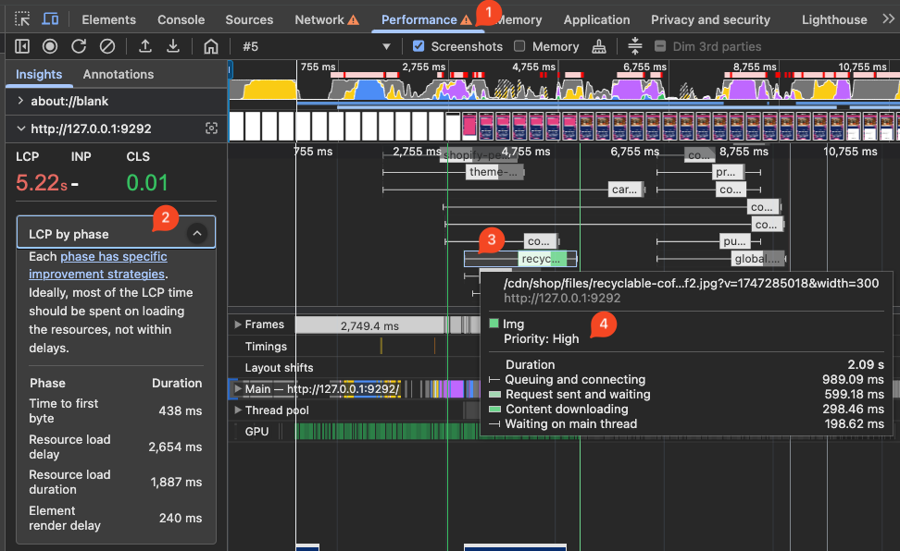
Task: Select the inspect element picker icon
Action: tap(23, 19)
